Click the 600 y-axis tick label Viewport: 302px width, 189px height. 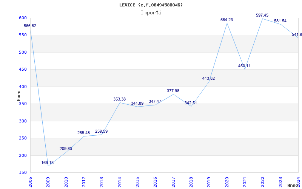[x=23, y=18]
